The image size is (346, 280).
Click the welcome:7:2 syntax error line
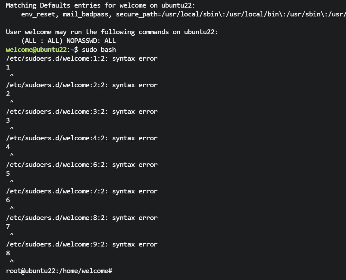[82, 191]
